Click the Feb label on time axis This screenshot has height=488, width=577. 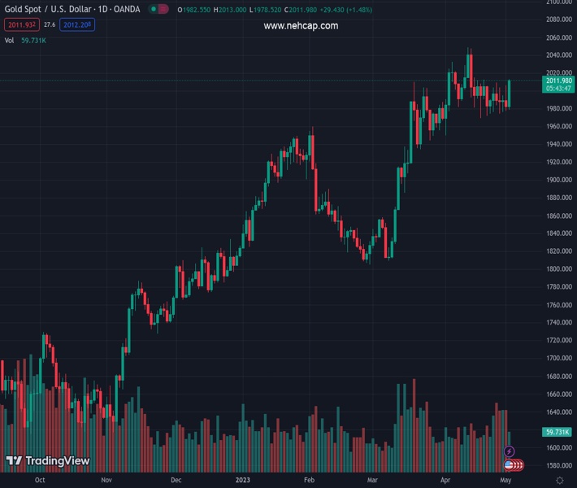tap(309, 481)
